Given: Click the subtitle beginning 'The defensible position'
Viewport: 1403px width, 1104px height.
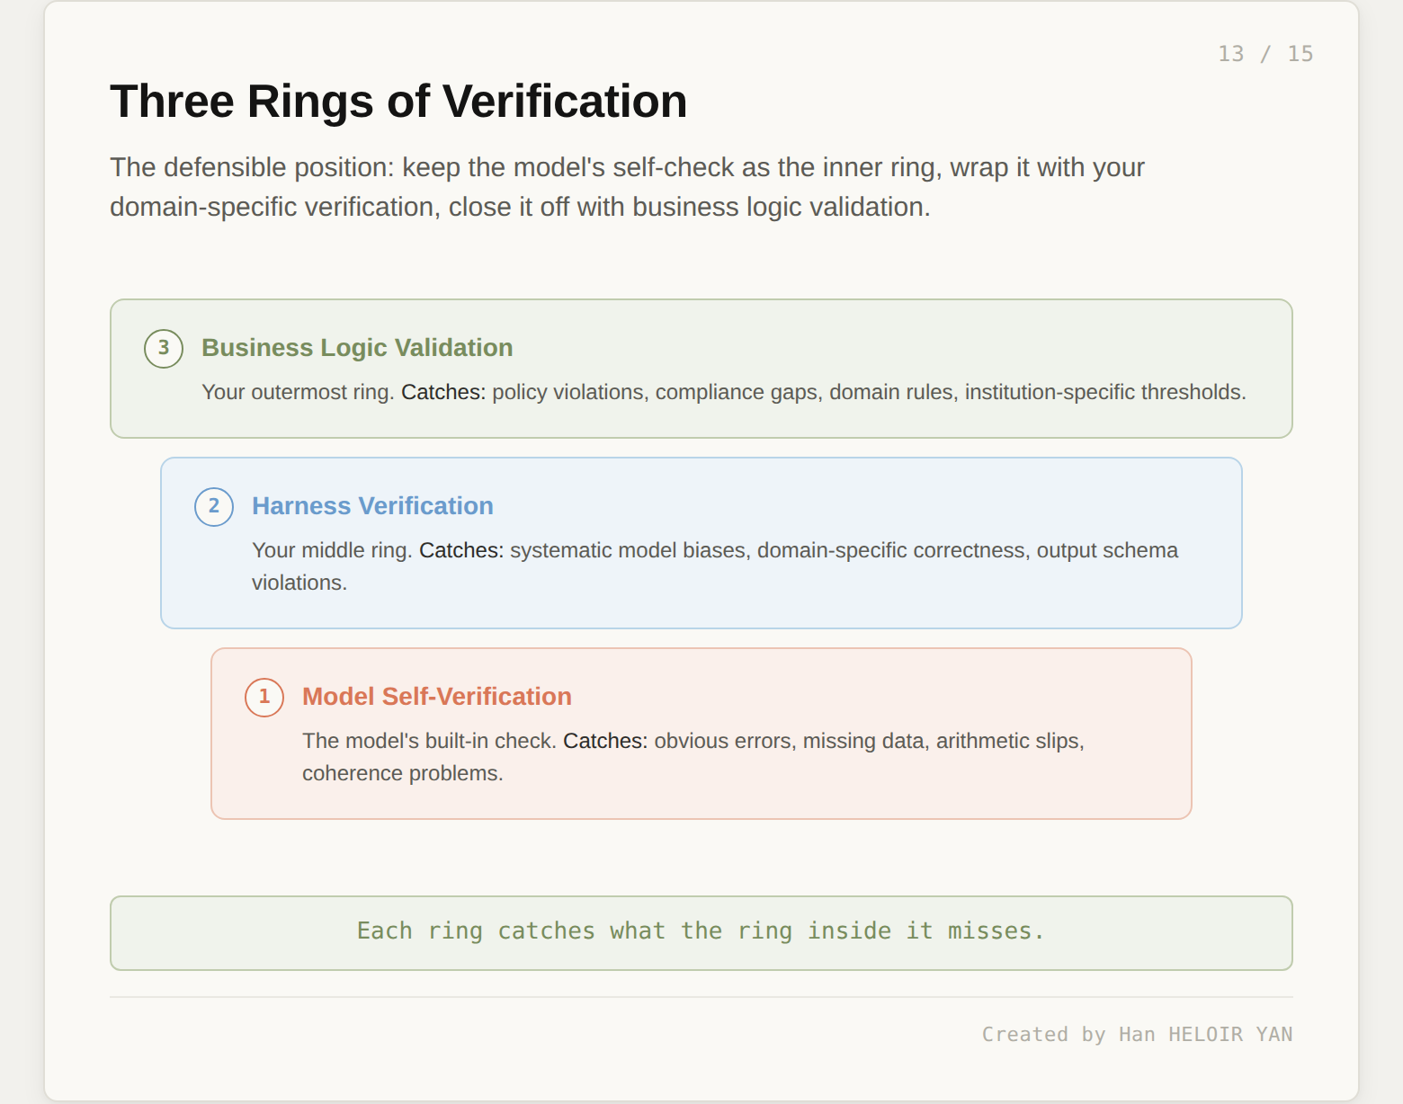Looking at the screenshot, I should click(x=627, y=187).
